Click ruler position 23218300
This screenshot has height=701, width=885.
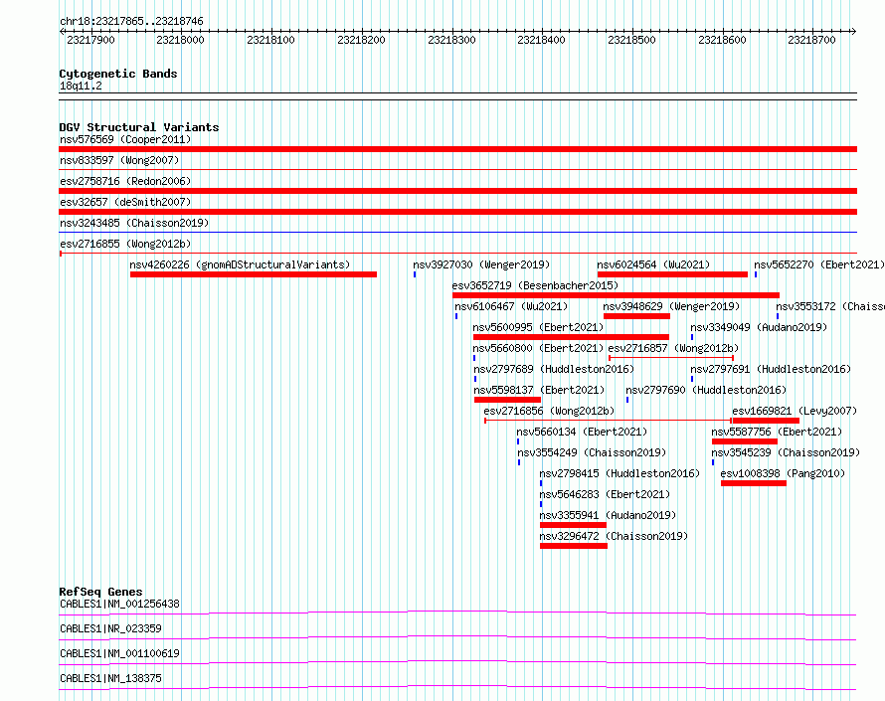pos(451,40)
